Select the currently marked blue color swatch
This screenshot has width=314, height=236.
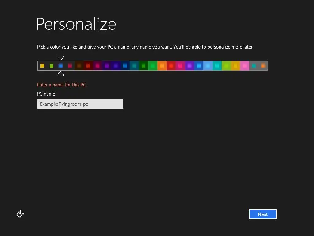(x=61, y=66)
